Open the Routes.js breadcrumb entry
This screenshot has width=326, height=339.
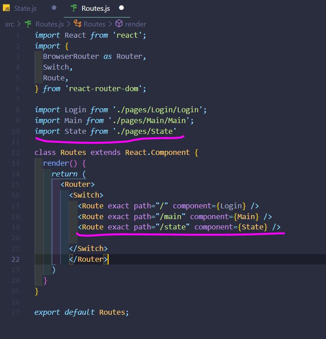[x=49, y=24]
